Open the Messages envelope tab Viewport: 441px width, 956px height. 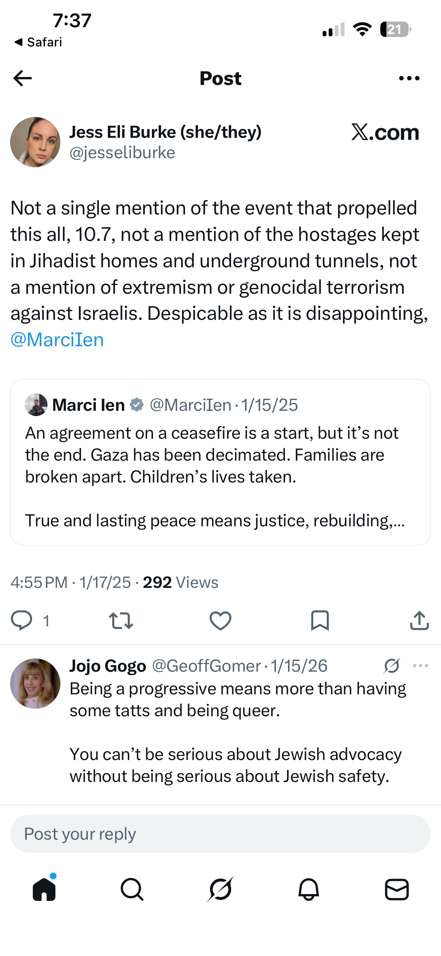tap(397, 890)
